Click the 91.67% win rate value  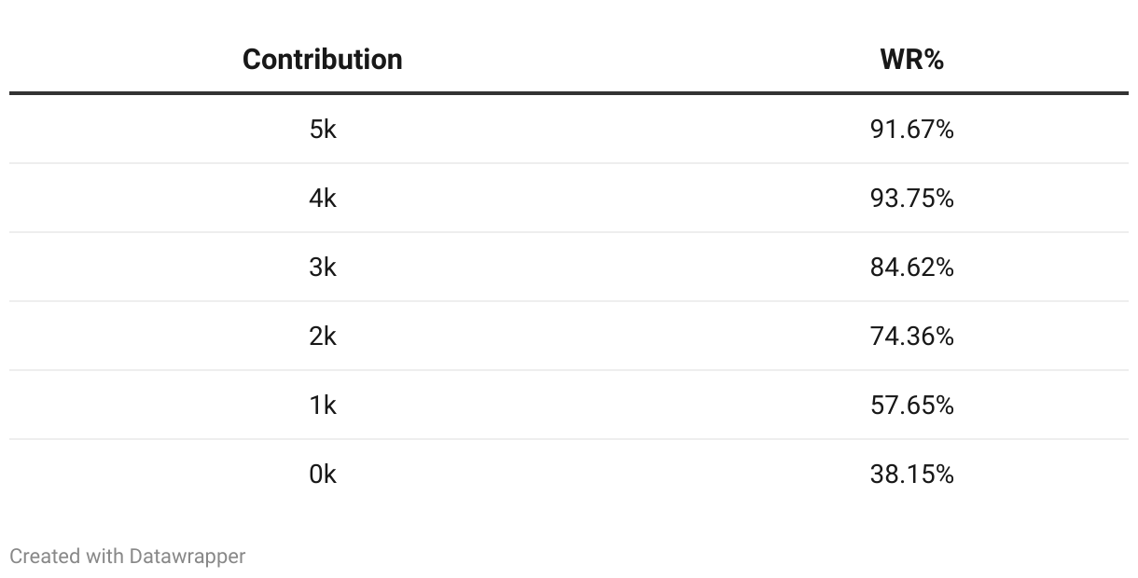pos(911,130)
